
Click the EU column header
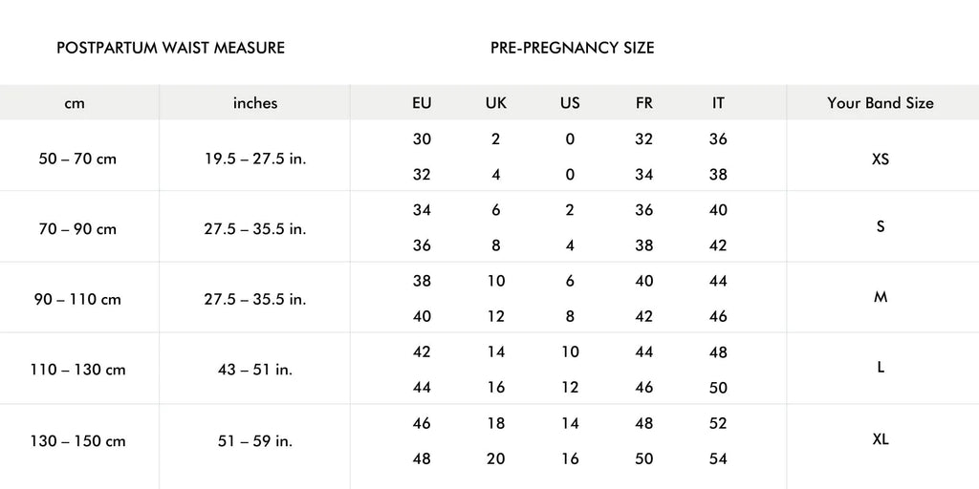tap(422, 103)
